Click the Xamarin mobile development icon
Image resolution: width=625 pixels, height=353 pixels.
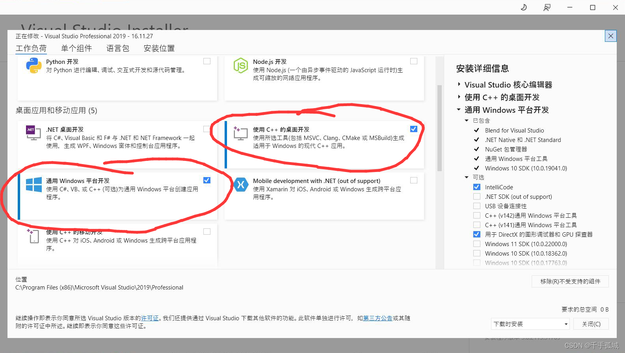(x=241, y=185)
